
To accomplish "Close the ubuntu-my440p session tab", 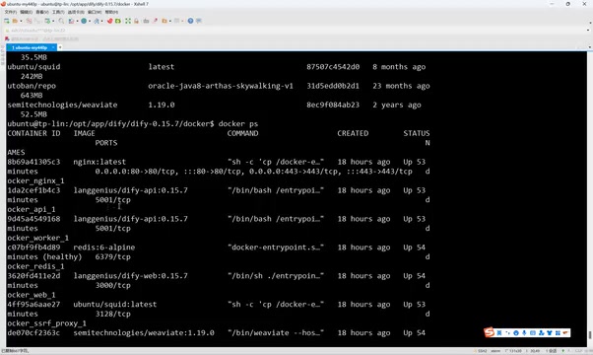I will 53,47.
